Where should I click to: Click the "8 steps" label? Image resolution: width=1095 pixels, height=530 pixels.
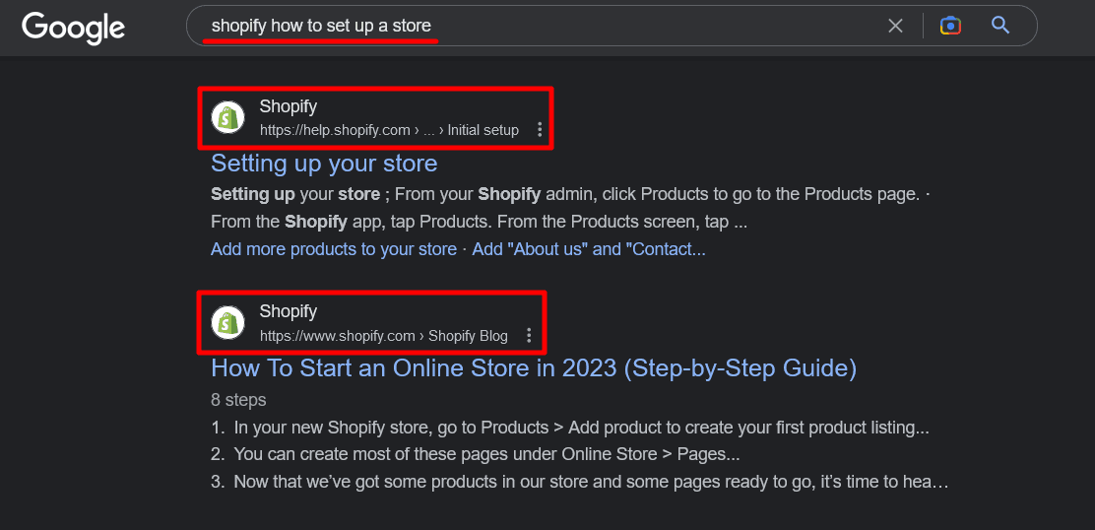[238, 400]
